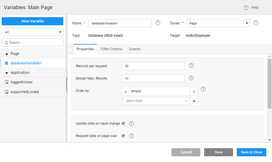Switch to the Filter Criteria tab
Viewport: 272px width, 162px height.
111,49
